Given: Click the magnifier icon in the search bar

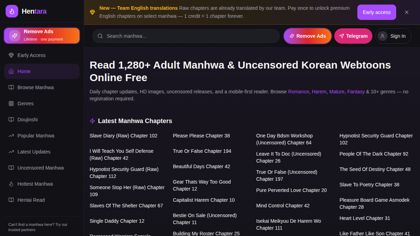Looking at the screenshot, I should coord(100,36).
